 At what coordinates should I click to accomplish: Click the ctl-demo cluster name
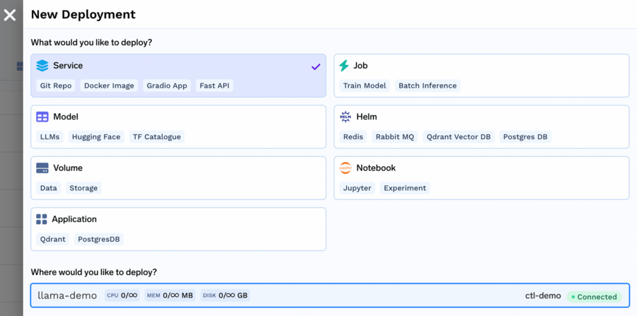[x=543, y=295]
